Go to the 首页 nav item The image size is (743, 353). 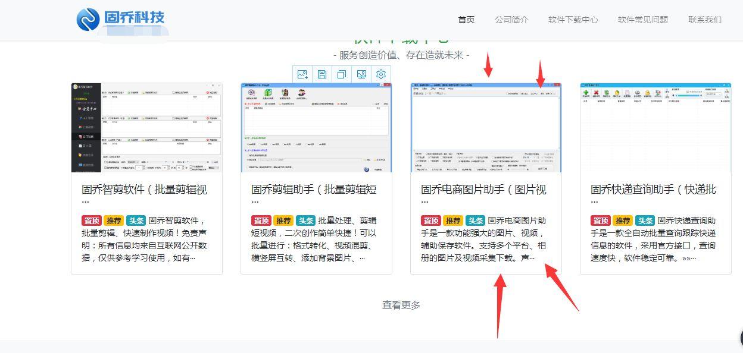(466, 20)
